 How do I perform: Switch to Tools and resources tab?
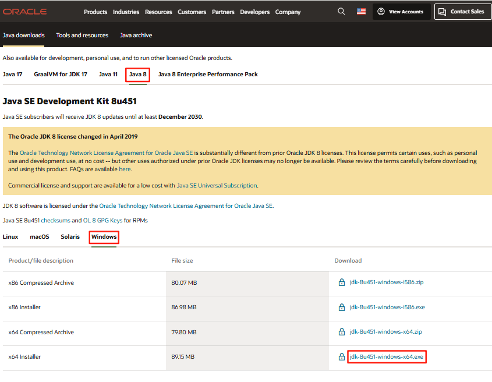pyautogui.click(x=82, y=35)
